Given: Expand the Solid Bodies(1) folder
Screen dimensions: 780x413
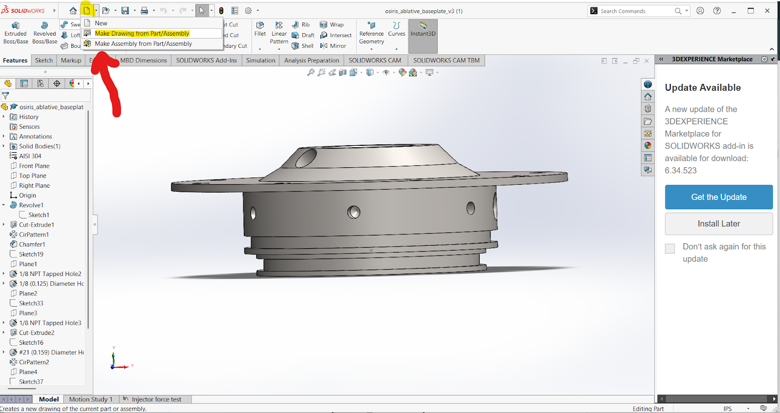Looking at the screenshot, I should click(x=4, y=146).
